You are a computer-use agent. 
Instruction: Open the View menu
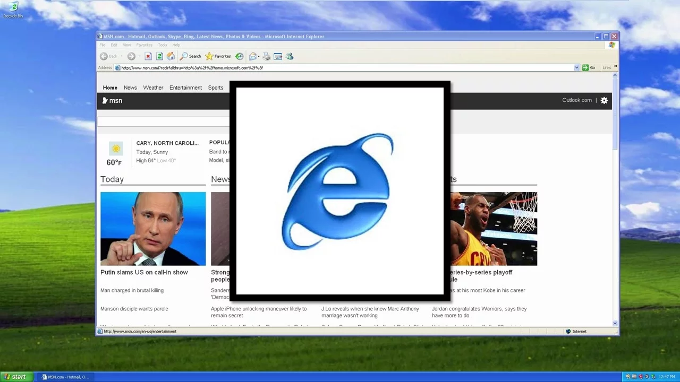pos(127,45)
